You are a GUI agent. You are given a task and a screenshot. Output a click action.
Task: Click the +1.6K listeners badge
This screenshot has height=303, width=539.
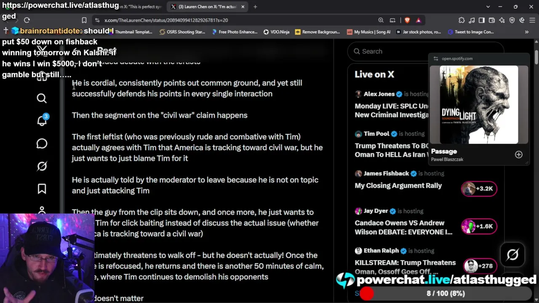(479, 226)
